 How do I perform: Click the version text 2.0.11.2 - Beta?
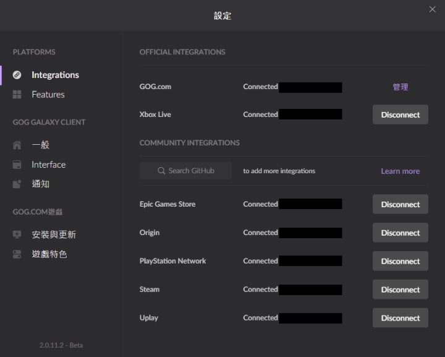[x=61, y=345]
